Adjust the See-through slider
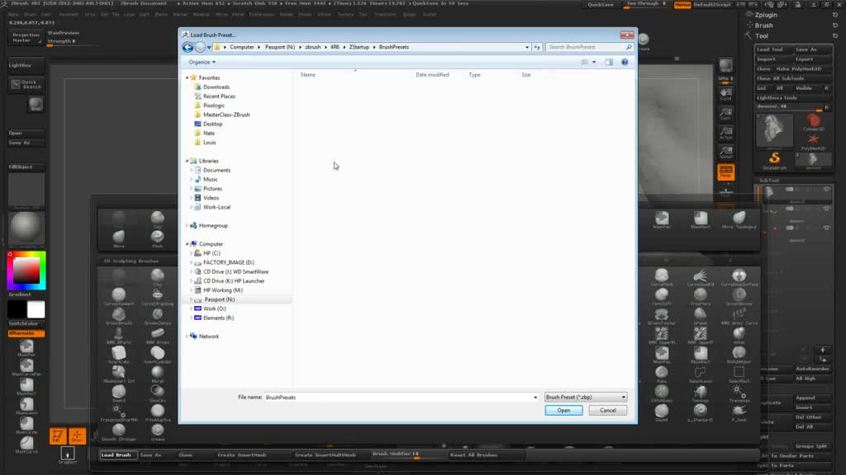846x475 pixels. 646,5
